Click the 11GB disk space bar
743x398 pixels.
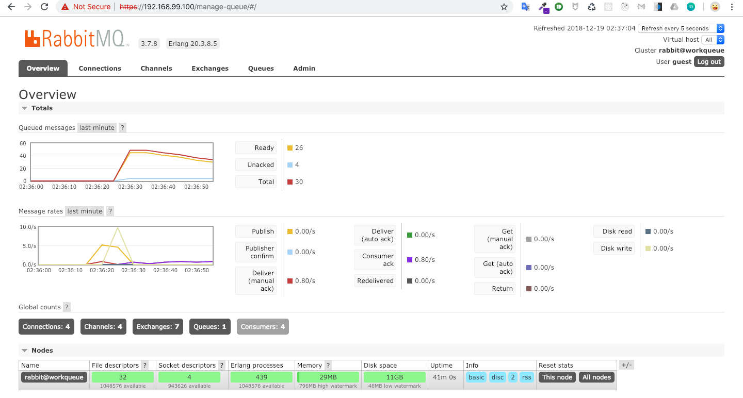pos(395,377)
